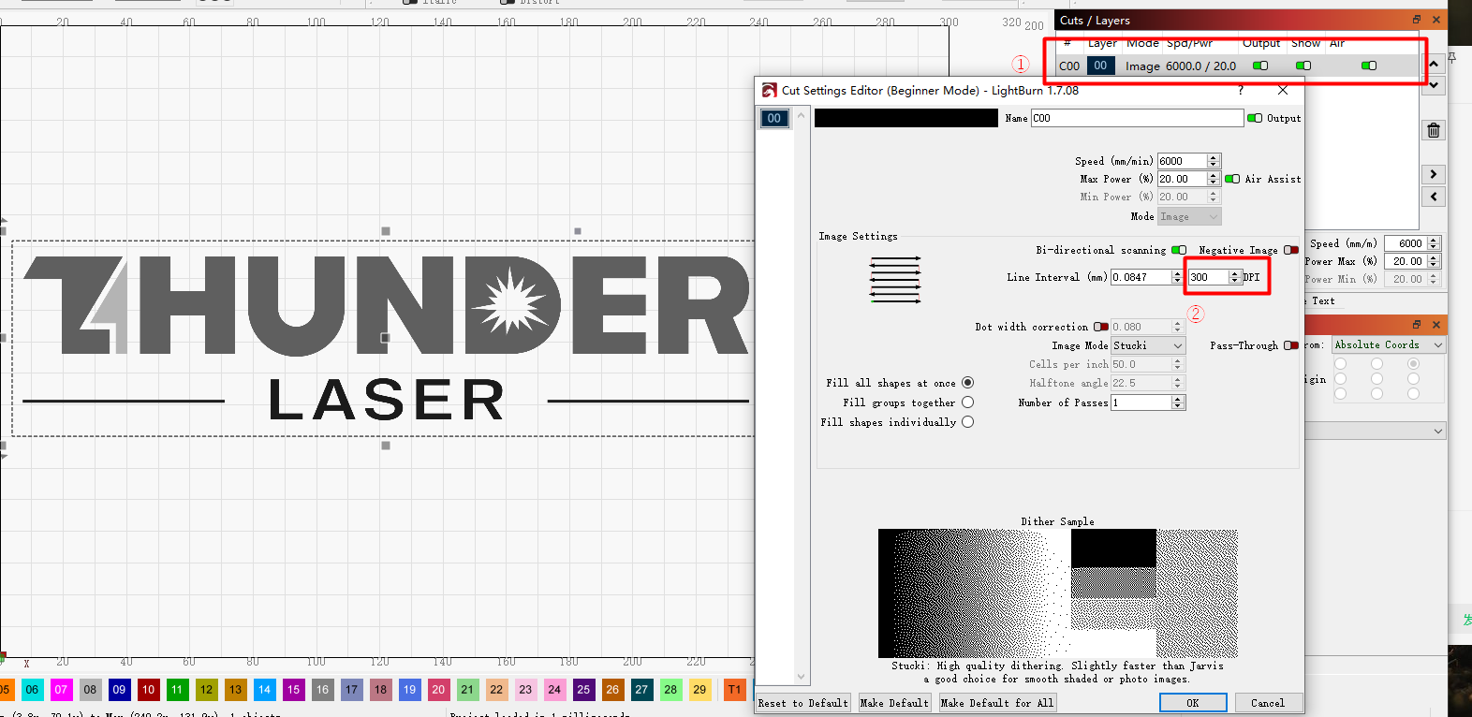Viewport: 1472px width, 717px height.
Task: Select Fill all shapes at once
Action: point(967,382)
